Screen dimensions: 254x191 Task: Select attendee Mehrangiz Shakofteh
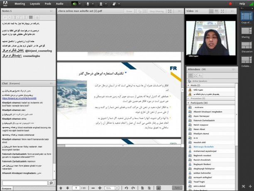point(211,147)
